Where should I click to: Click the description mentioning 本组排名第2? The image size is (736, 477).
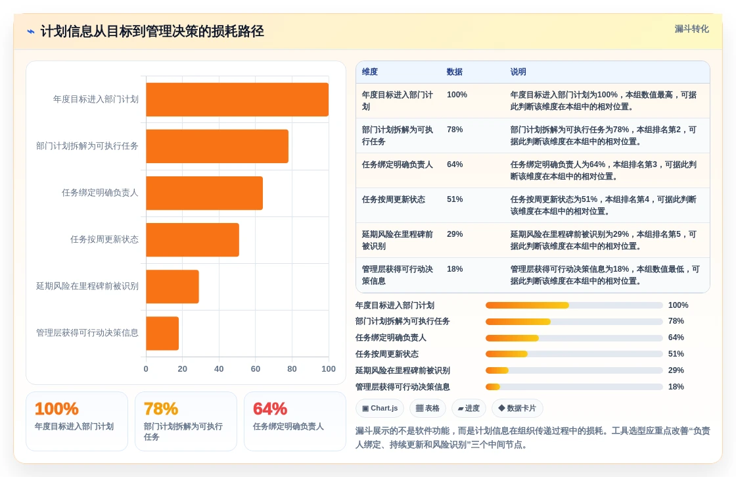(604, 136)
